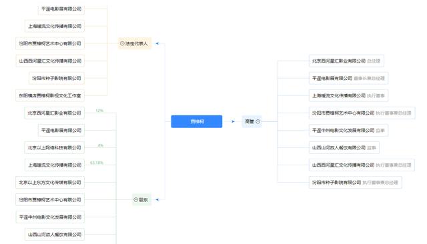This screenshot has height=244, width=427.
Task: Click the central 贾樟柯 blue node
Action: [197, 121]
